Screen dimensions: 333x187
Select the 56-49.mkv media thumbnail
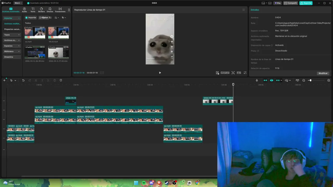click(x=35, y=52)
